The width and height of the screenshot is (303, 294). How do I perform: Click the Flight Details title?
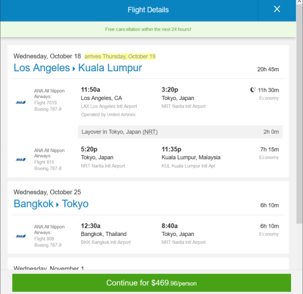tap(148, 10)
